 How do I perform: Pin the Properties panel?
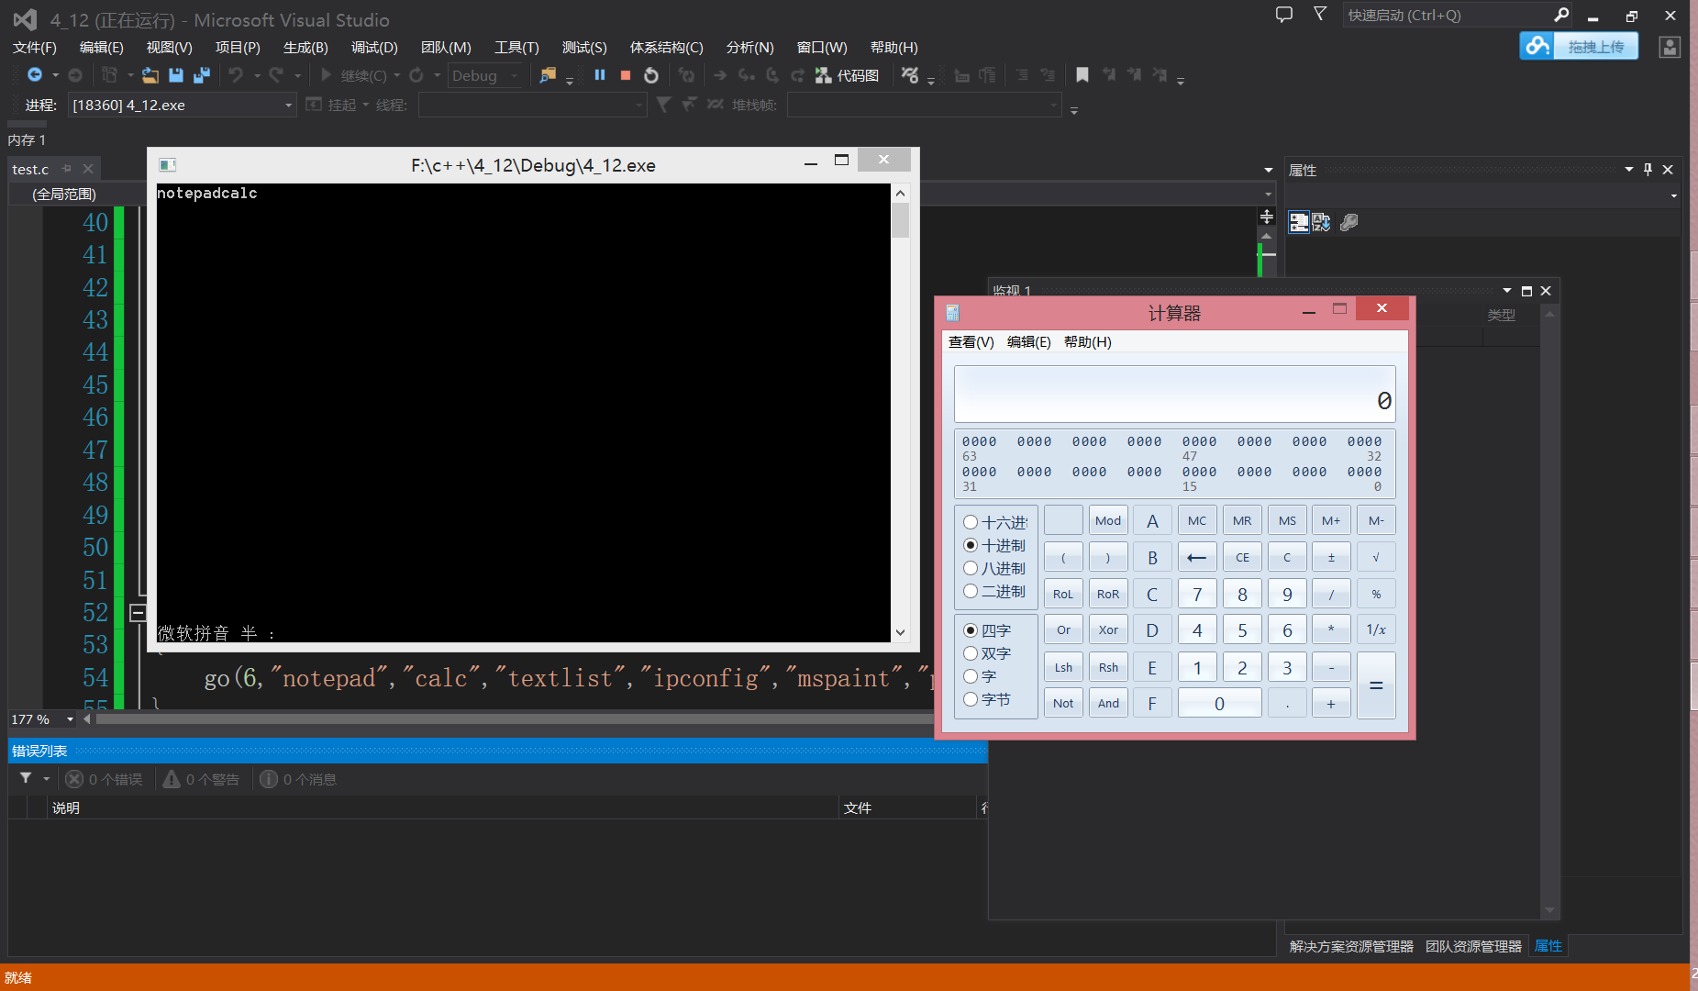[x=1648, y=170]
